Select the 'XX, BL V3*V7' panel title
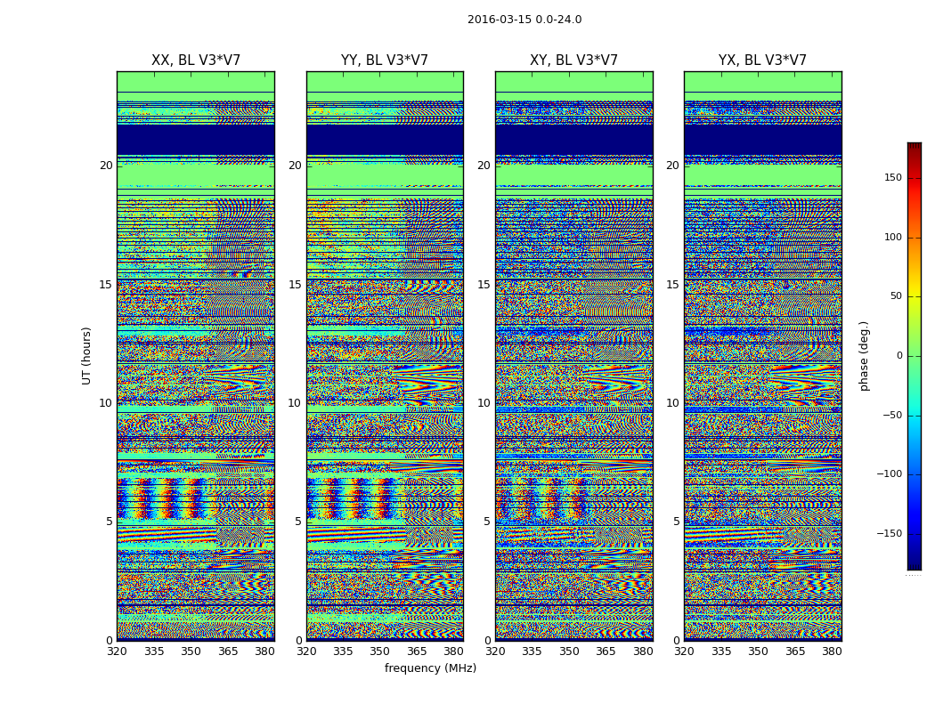 (x=196, y=61)
